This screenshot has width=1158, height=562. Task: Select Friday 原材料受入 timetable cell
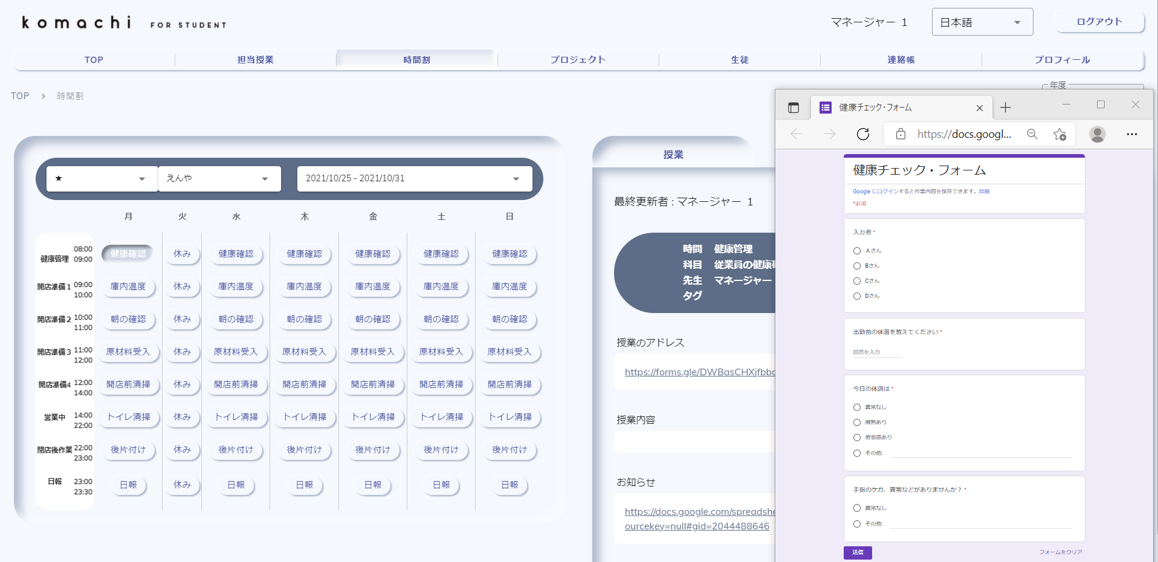[x=372, y=352]
